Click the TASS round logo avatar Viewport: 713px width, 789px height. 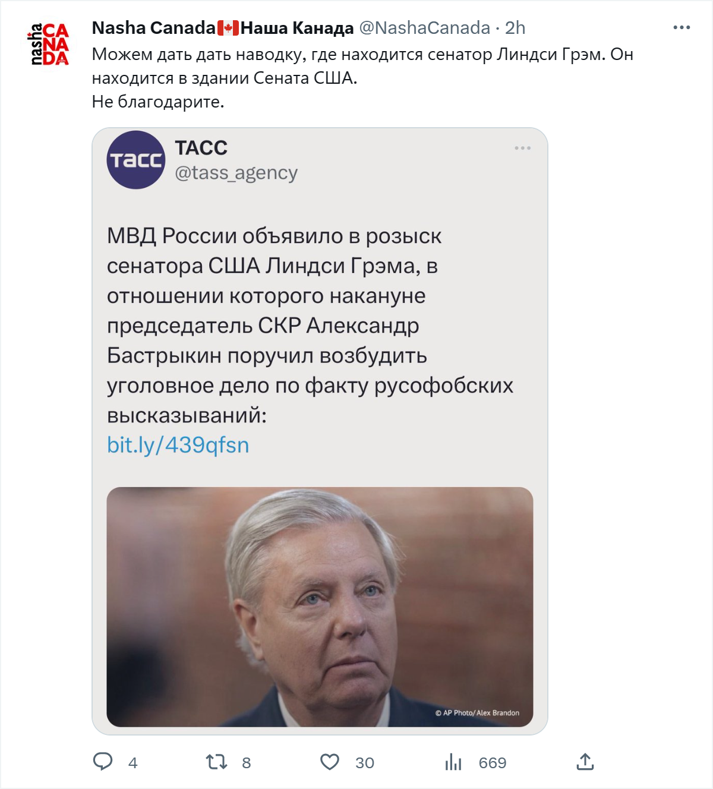pos(136,160)
